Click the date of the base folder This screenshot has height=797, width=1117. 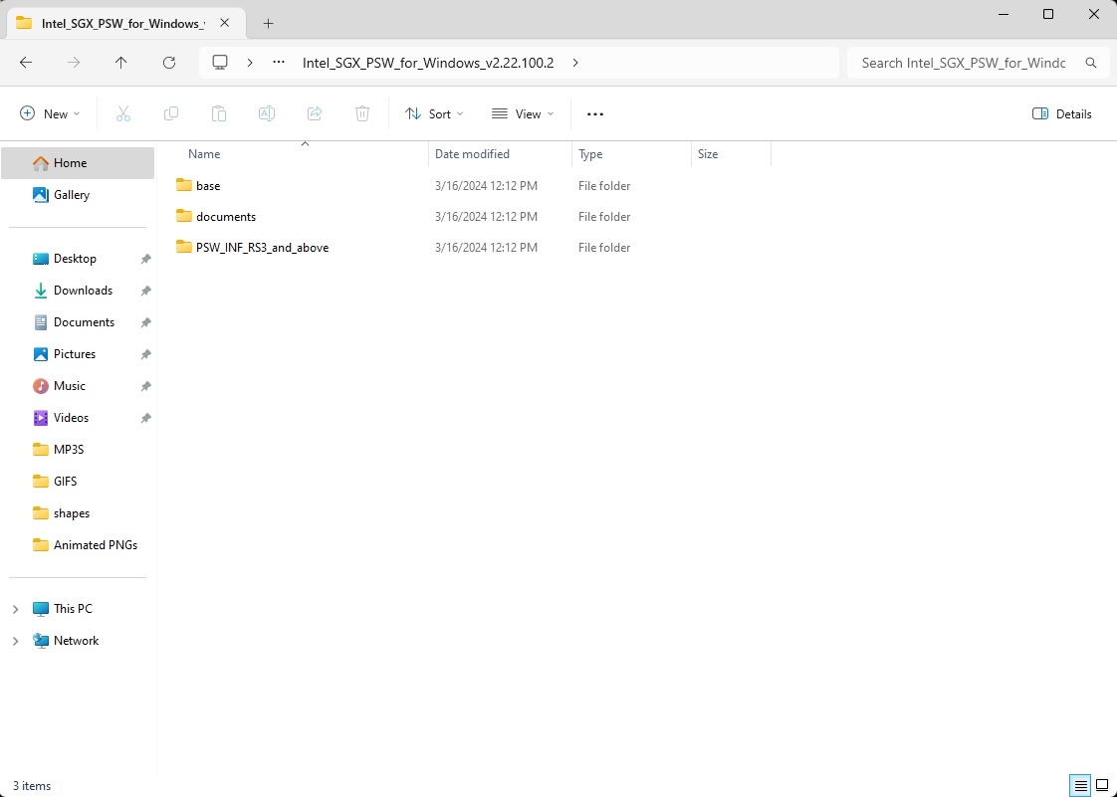click(486, 186)
